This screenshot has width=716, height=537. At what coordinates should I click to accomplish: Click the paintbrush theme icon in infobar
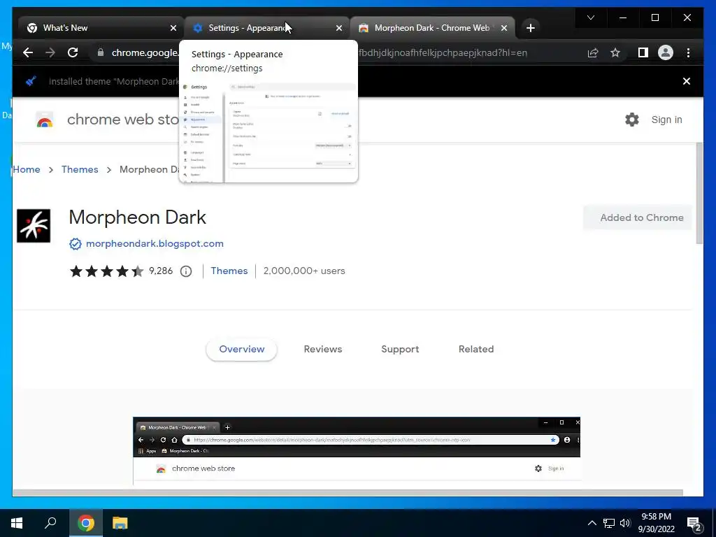(31, 81)
